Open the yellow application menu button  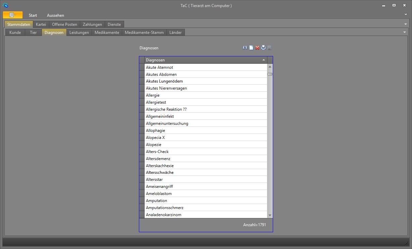[x=13, y=15]
